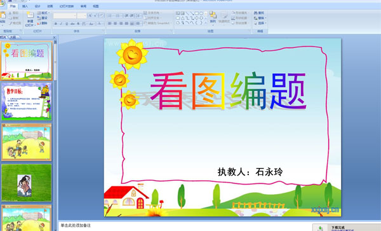Decrease font size with Shrink Font icon
Screen dimensions: 381x231
point(95,16)
